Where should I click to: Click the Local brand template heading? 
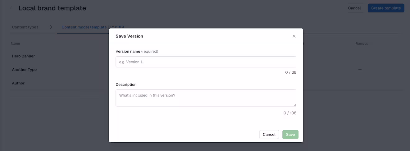click(x=52, y=8)
